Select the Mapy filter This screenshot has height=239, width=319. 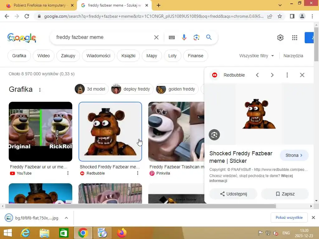152,56
